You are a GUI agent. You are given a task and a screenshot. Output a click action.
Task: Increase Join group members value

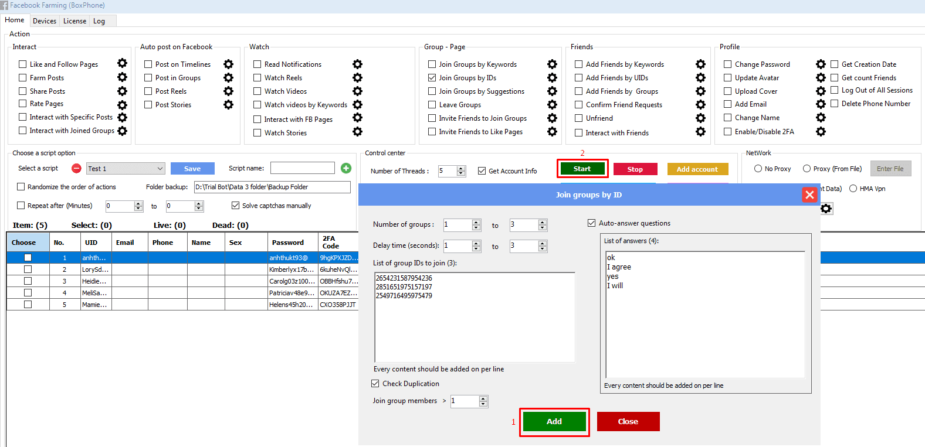(x=483, y=398)
